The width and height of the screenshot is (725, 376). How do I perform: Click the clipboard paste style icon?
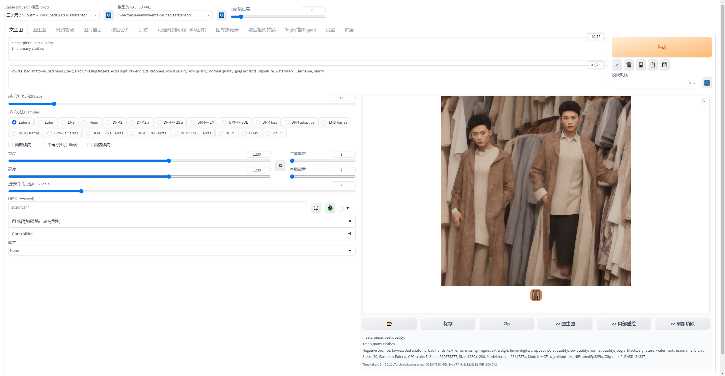pyautogui.click(x=653, y=65)
